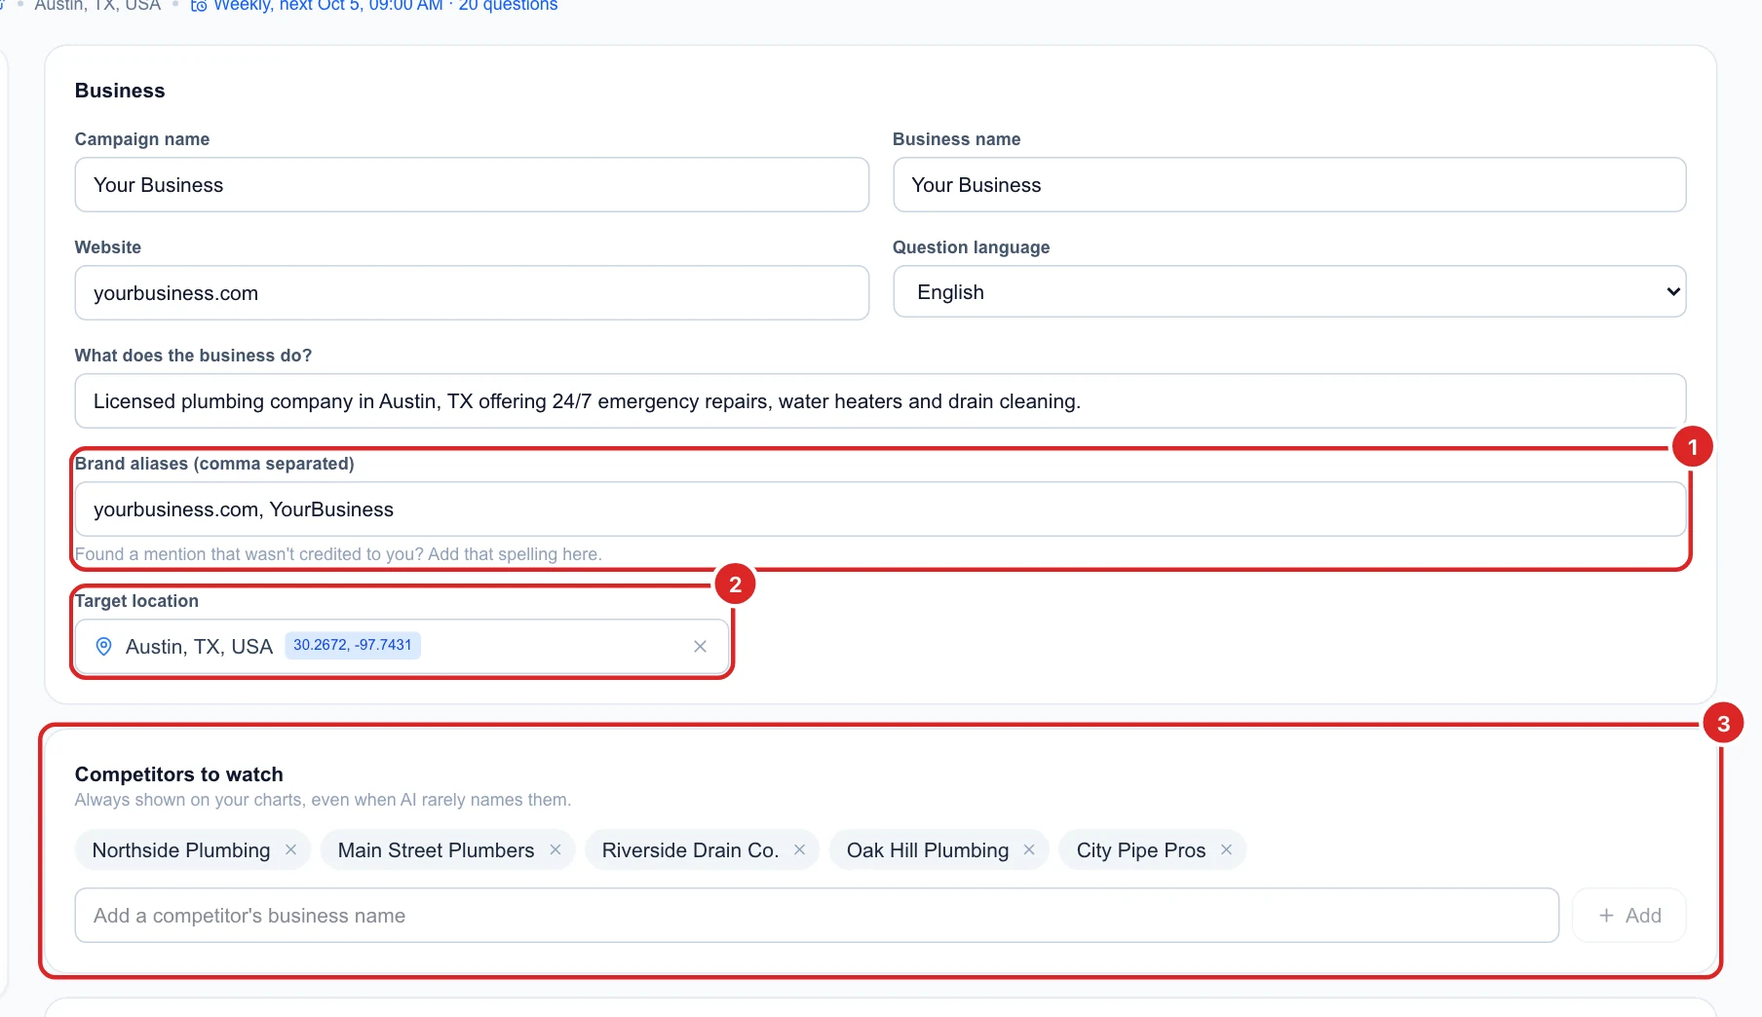Focus the Business name field
1762x1017 pixels.
pos(1289,184)
